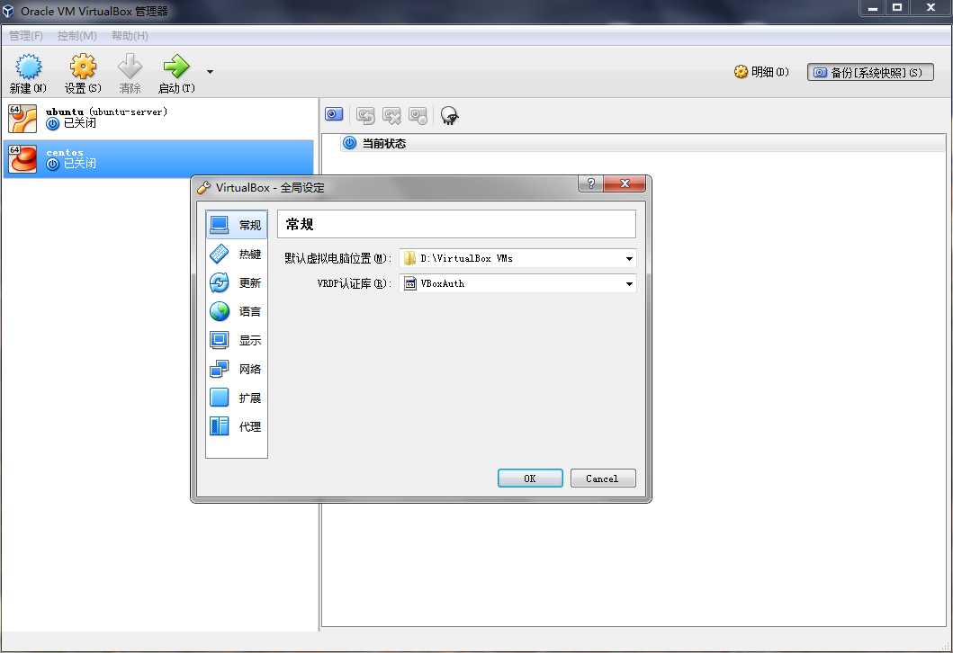Click the dialog help question-mark button
The image size is (953, 653).
590,183
